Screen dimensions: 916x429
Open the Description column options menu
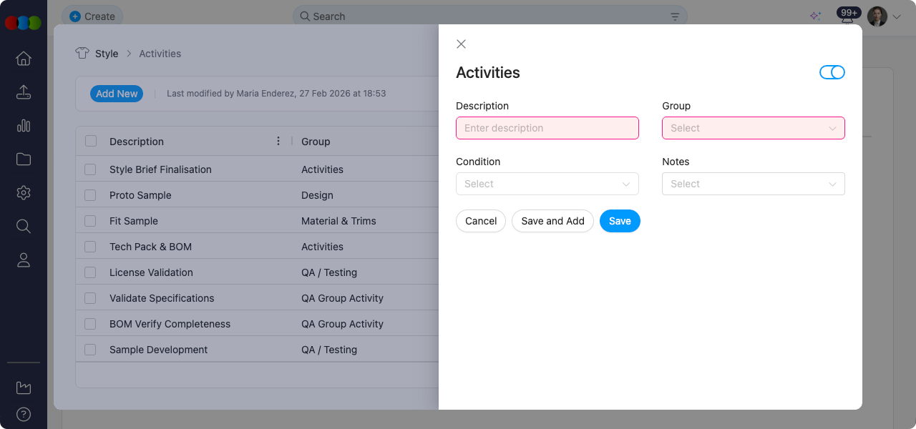[278, 141]
